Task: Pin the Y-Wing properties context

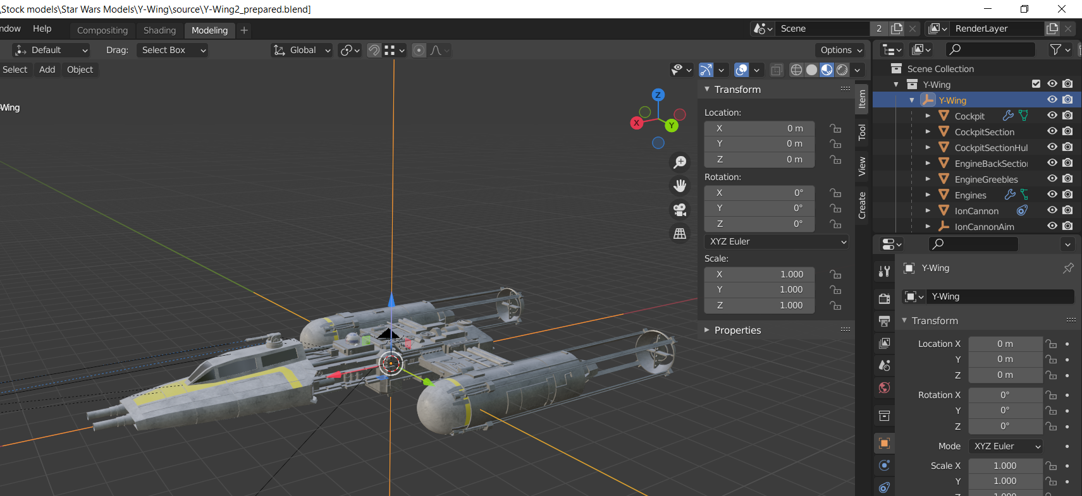Action: [x=1068, y=268]
